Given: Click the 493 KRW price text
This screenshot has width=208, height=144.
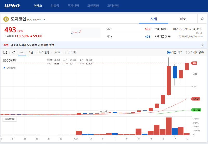Looking at the screenshot, I should pyautogui.click(x=14, y=30).
